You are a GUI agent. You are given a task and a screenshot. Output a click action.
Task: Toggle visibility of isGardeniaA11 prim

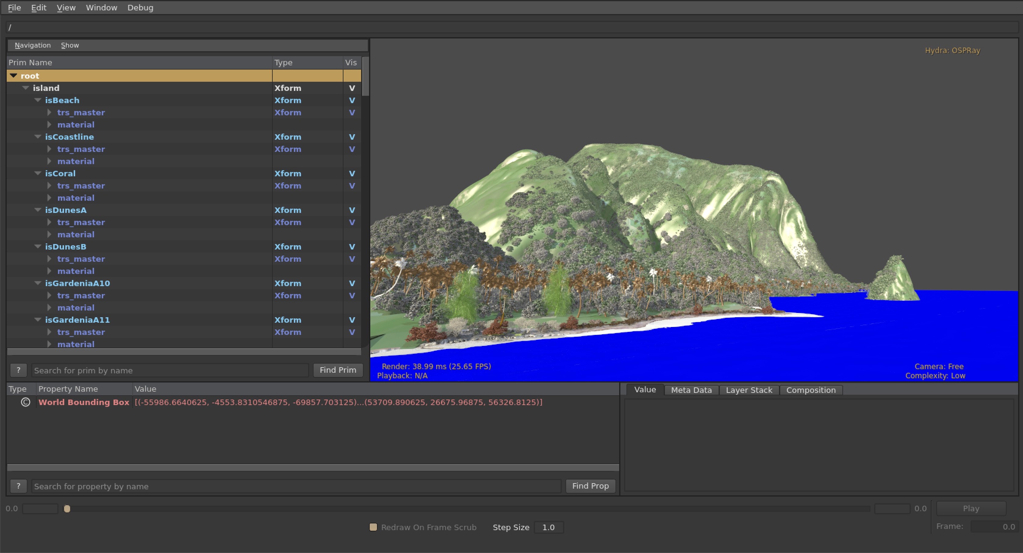[352, 320]
